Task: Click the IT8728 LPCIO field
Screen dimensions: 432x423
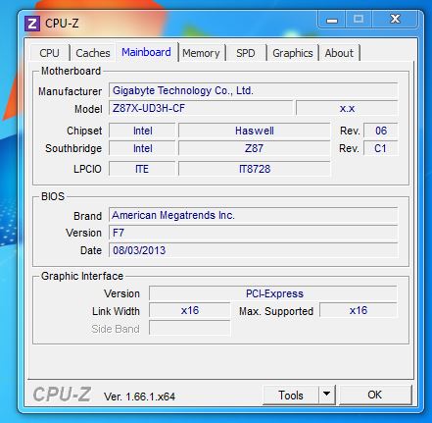Action: coord(255,169)
